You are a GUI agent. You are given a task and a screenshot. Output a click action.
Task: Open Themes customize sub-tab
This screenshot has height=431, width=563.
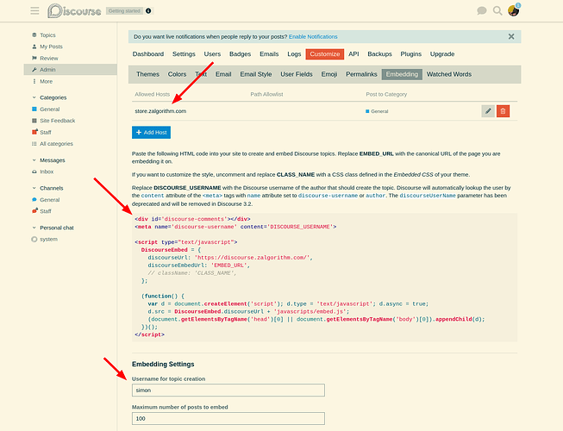coord(147,74)
